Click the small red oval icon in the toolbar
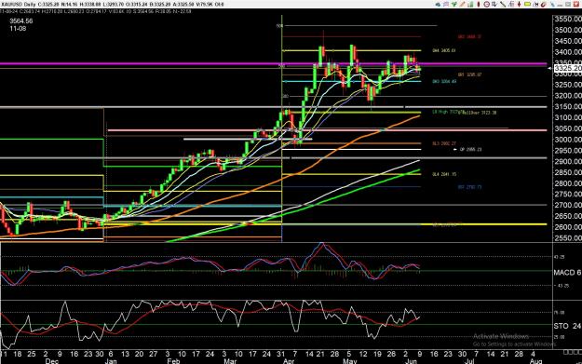The height and width of the screenshot is (364, 582). [479, 4]
